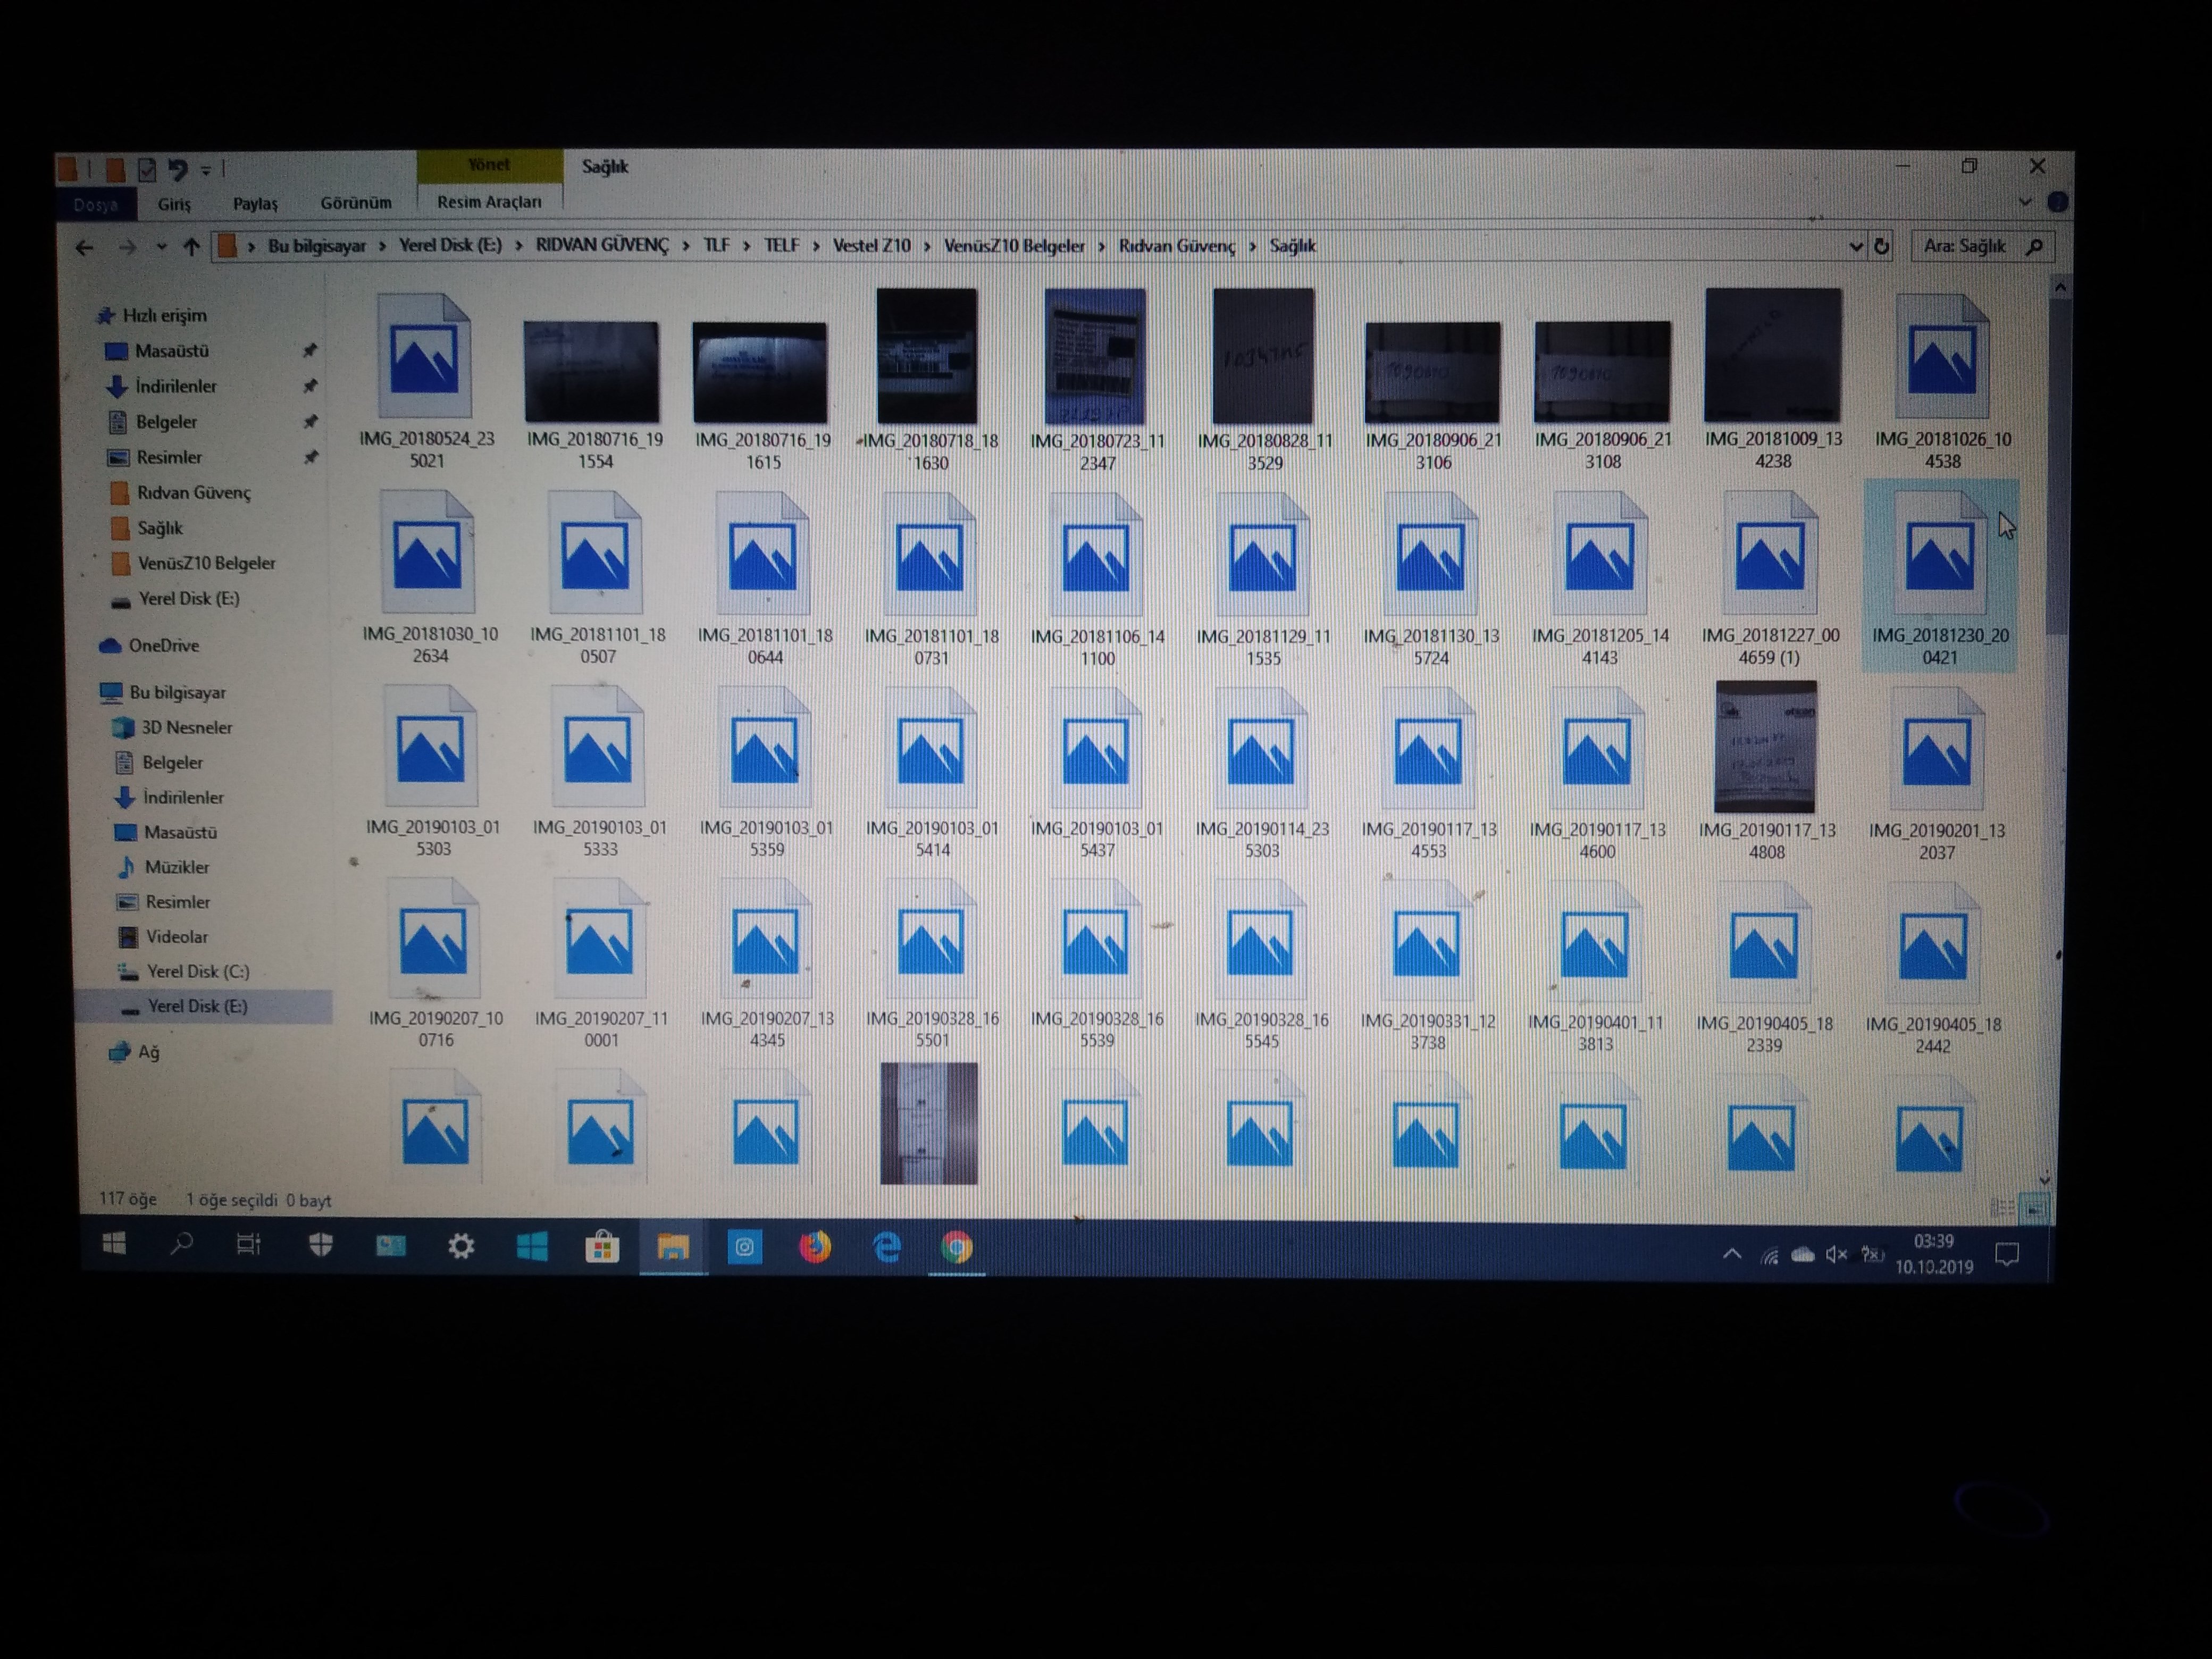Open the Görünüm ribbon tab
This screenshot has width=2212, height=1659.
coord(356,203)
